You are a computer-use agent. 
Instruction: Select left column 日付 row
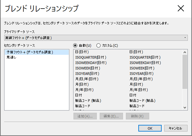tap(79, 95)
